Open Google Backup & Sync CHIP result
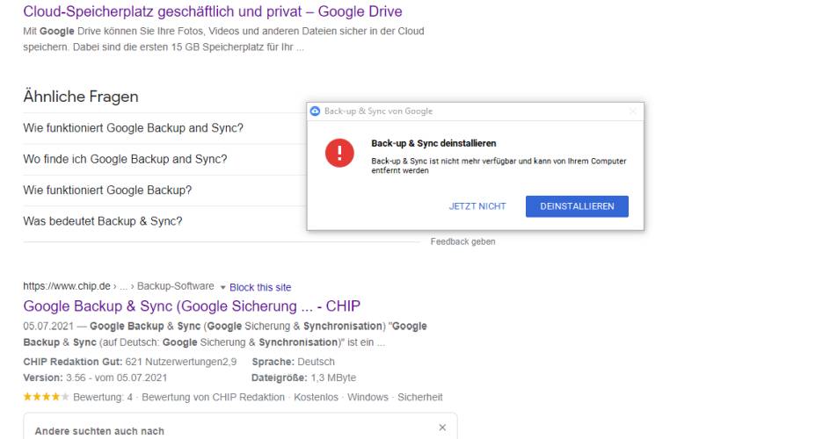Image resolution: width=830 pixels, height=439 pixels. coord(192,306)
